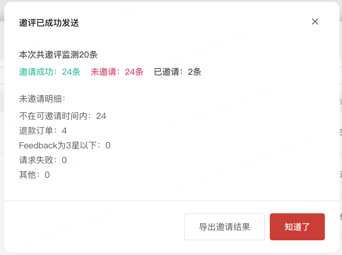Screen dimensions: 342x255
Task: Click the zero after Feedback为3星以下
Action: [108, 146]
